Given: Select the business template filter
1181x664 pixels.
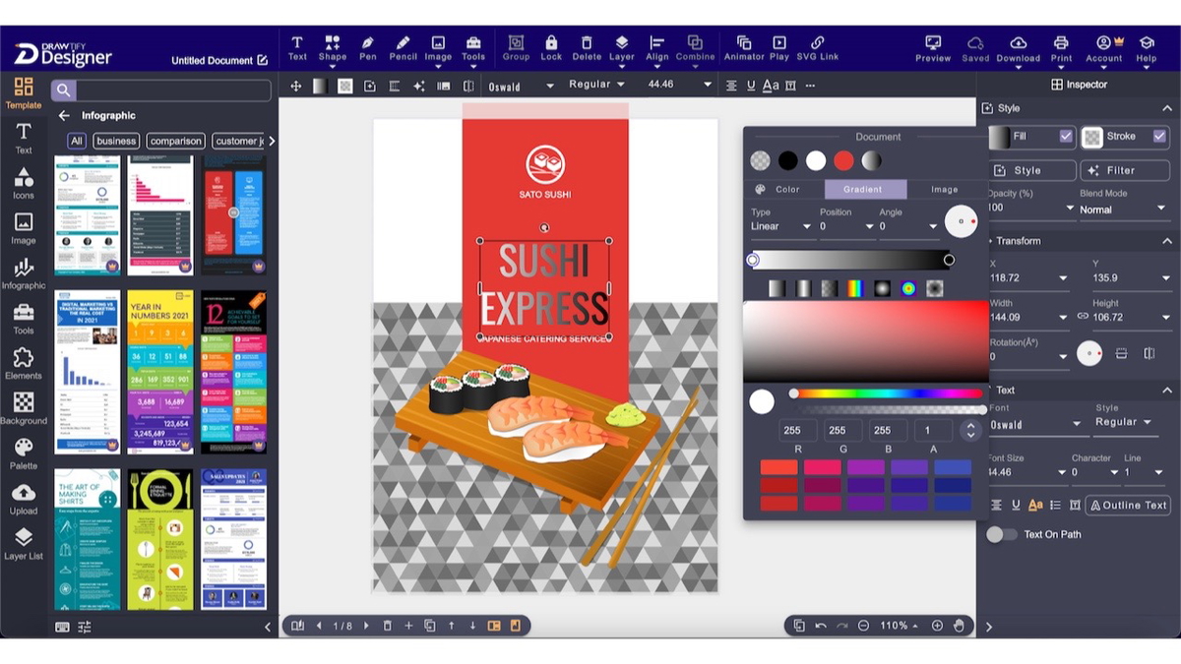Looking at the screenshot, I should point(115,140).
